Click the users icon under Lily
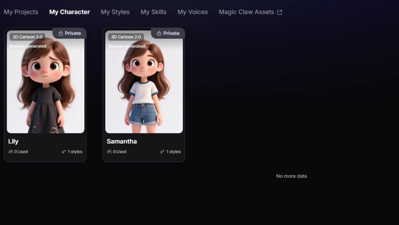This screenshot has height=225, width=399. (x=11, y=151)
